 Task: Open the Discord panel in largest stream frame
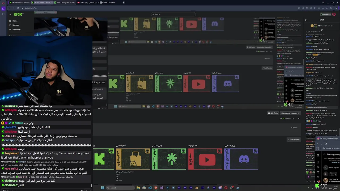[241, 159]
